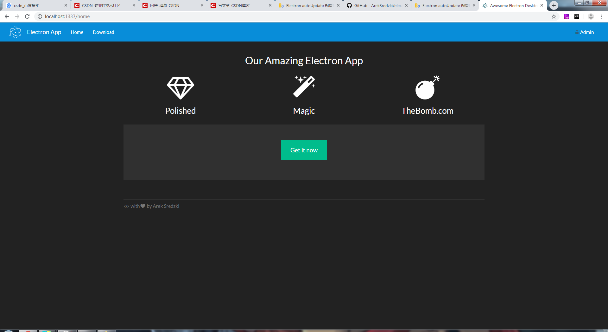Click the Arek Sredzki credit link
Screen dimensions: 608x332
tap(166, 206)
